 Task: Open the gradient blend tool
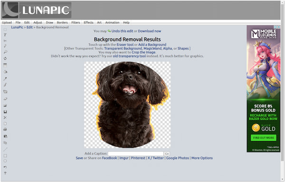[5, 65]
